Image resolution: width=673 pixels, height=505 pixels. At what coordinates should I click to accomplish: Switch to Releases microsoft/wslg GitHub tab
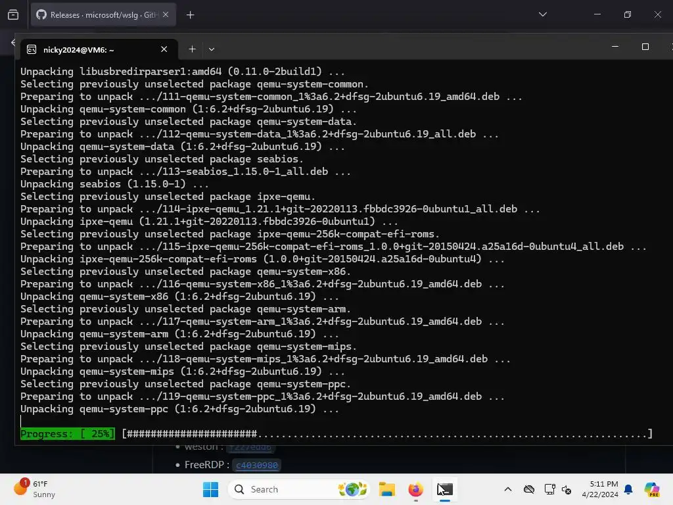[x=103, y=15]
